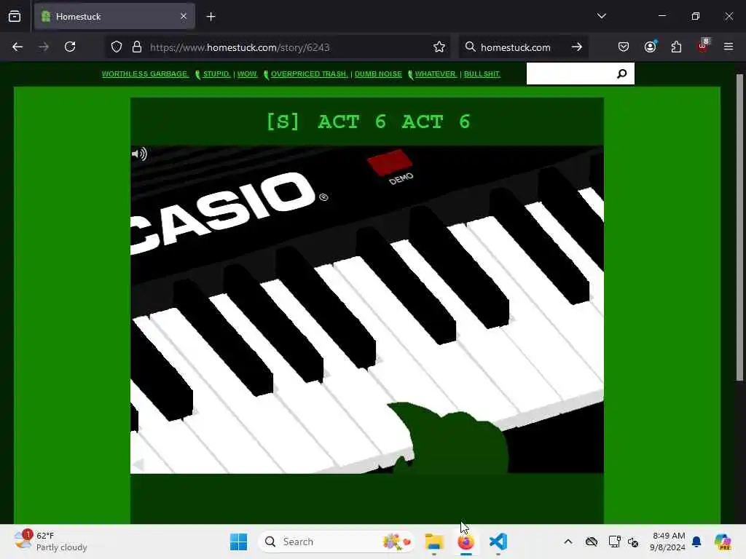Click the back navigation arrow

(17, 47)
